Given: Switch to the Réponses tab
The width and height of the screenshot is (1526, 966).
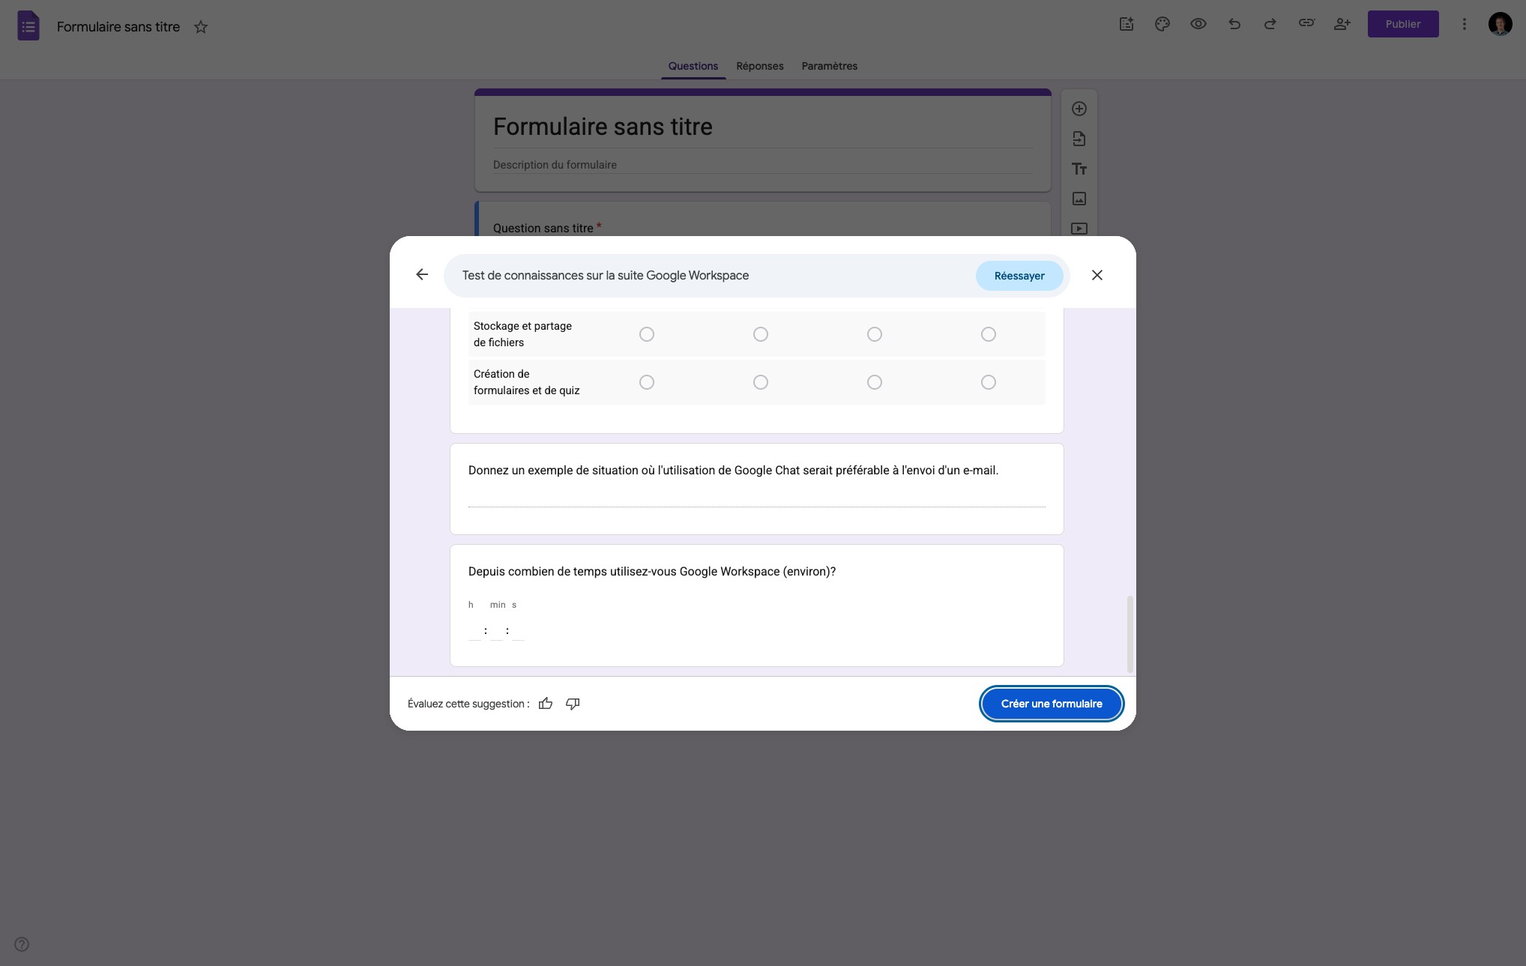Looking at the screenshot, I should coord(760,66).
